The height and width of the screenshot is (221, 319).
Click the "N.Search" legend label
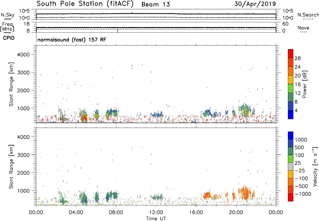[x=308, y=15]
